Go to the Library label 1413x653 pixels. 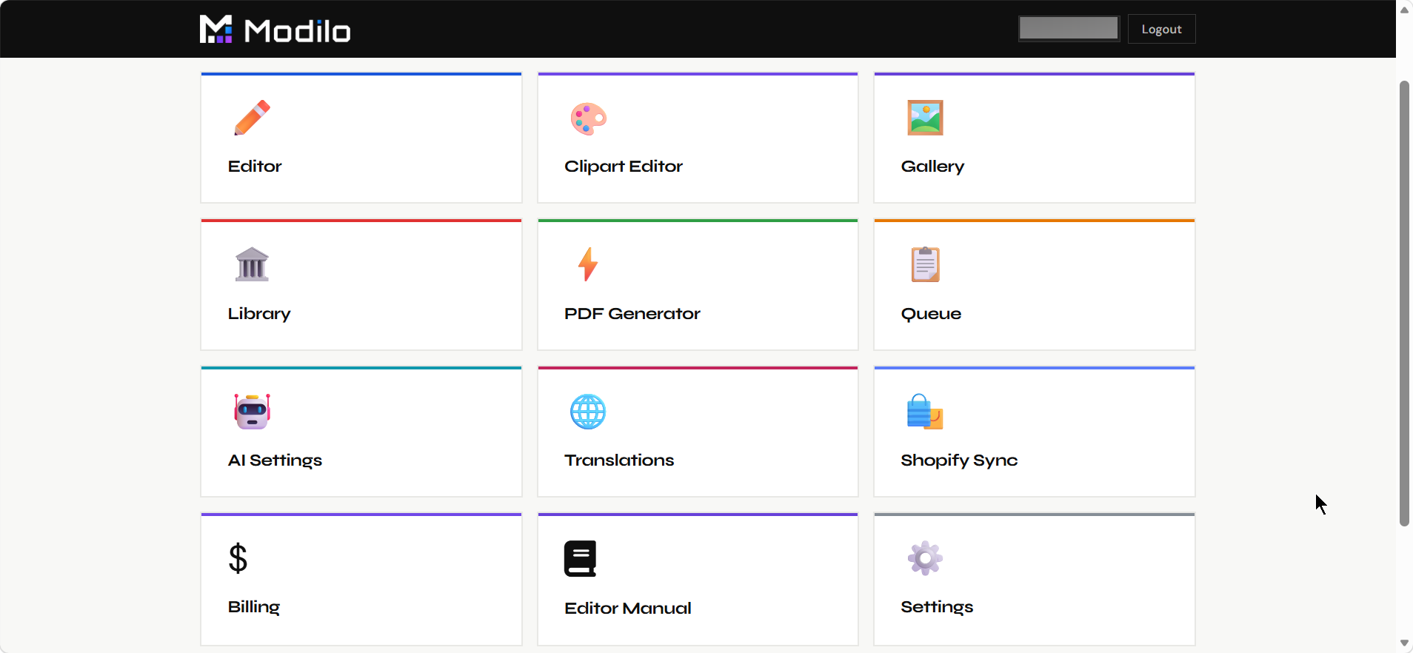(x=259, y=314)
